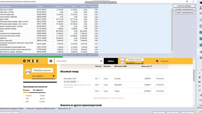Open the taskbar settings gear icon
The image size is (202, 113).
[201, 58]
